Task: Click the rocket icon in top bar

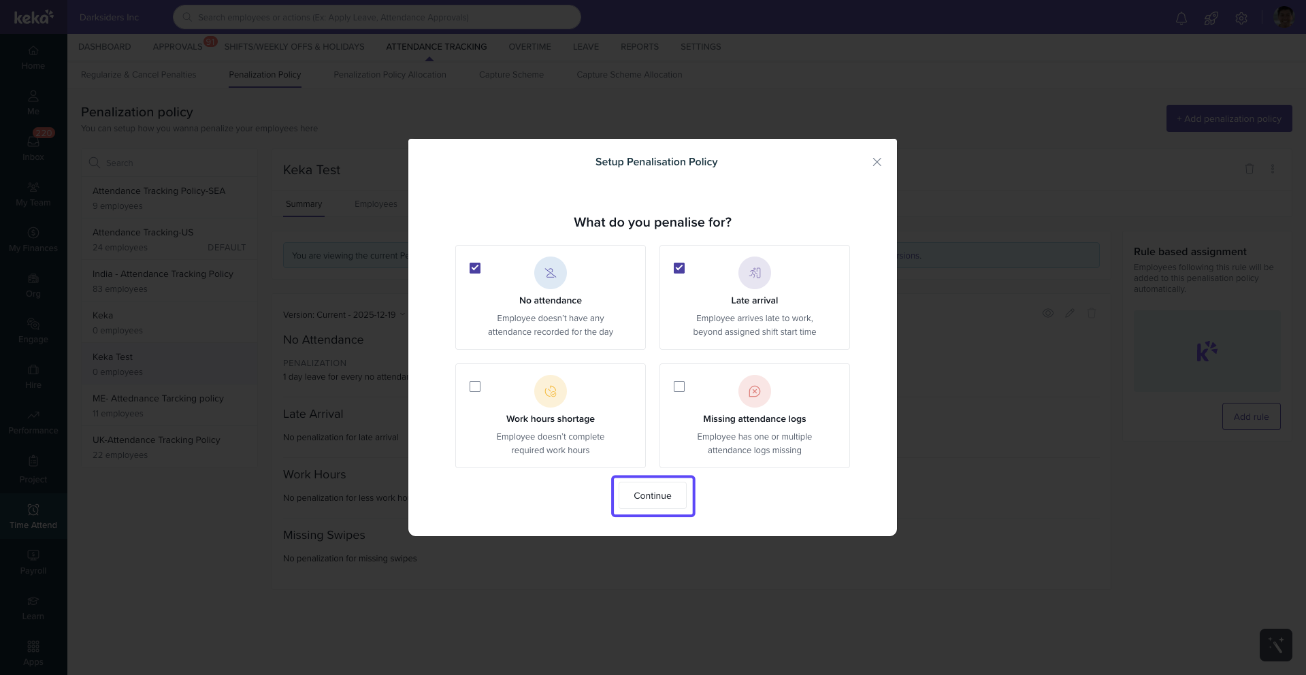Action: click(x=1211, y=18)
